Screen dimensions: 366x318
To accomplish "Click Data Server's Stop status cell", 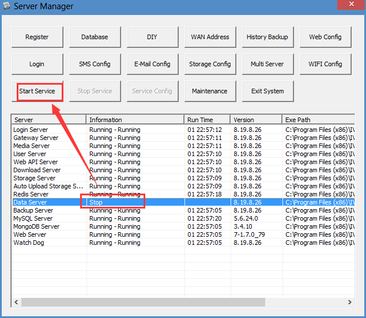I will click(135, 202).
